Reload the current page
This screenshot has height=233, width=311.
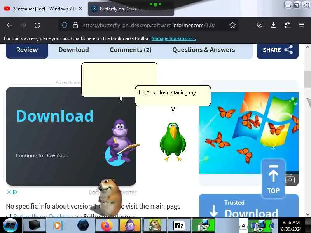tap(37, 25)
